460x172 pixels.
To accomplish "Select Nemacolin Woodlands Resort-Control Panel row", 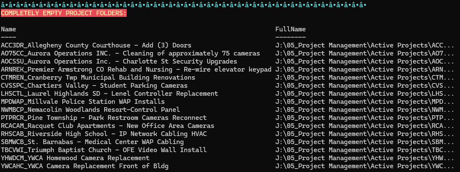I will coord(90,110).
